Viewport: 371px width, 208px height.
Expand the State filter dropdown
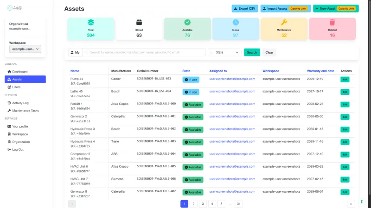click(x=225, y=52)
